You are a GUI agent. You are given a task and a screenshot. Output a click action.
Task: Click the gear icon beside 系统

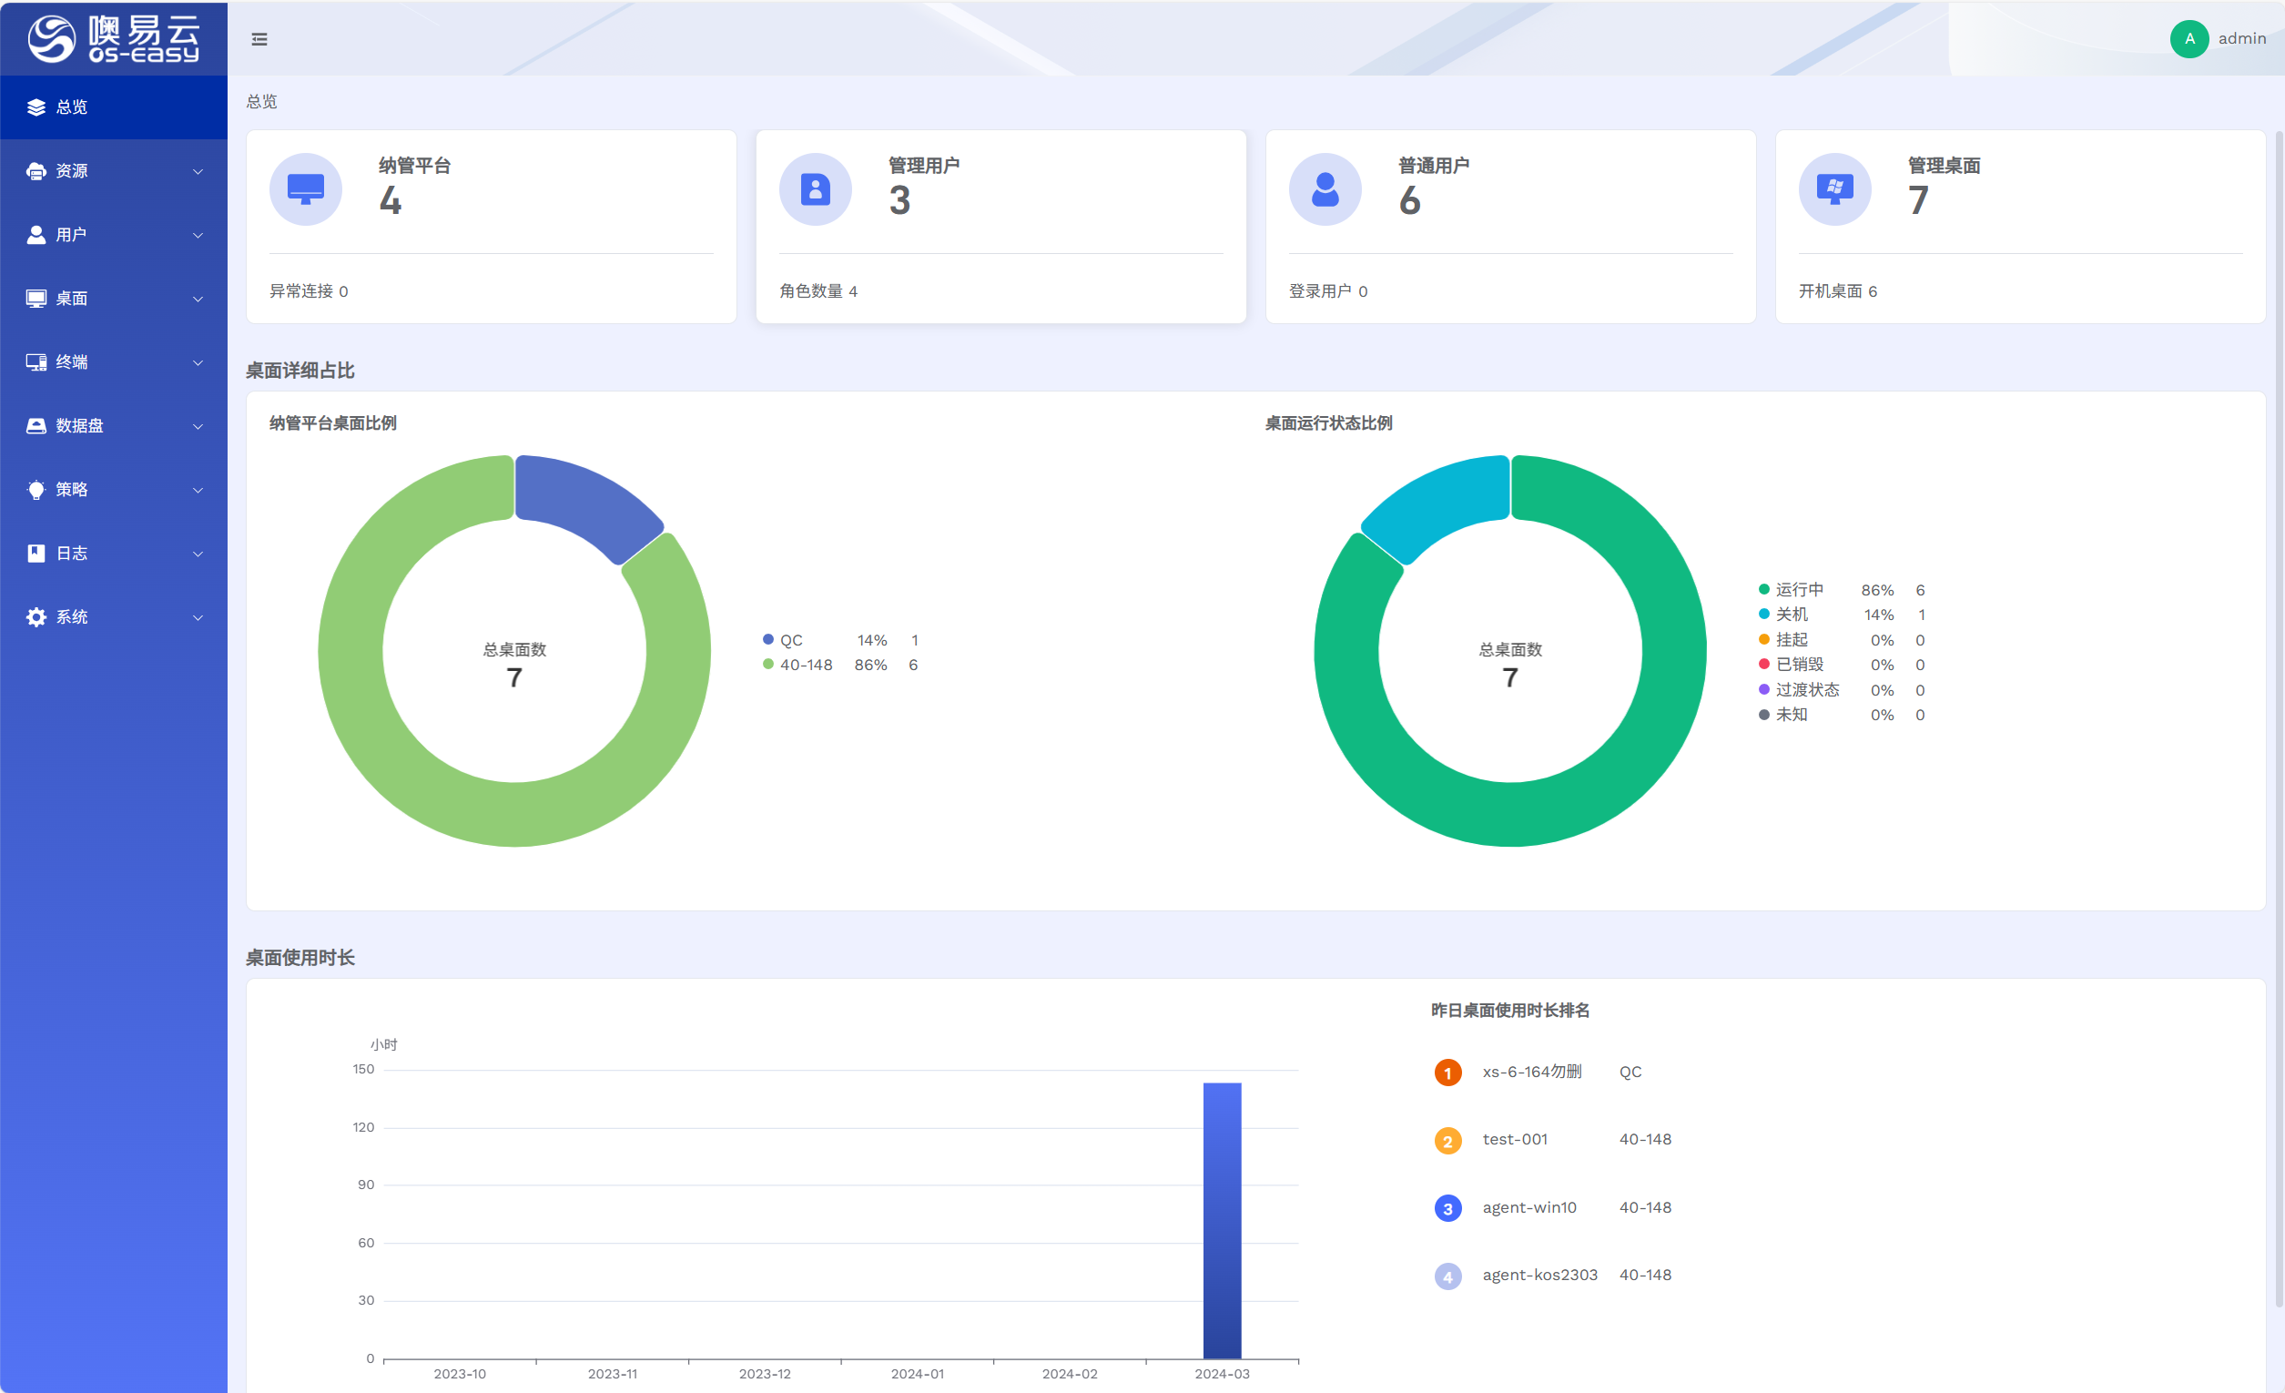(x=36, y=616)
